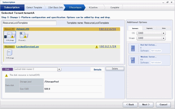Click the Windows Server option icon
The height and width of the screenshot is (109, 175).
pos(133,60)
